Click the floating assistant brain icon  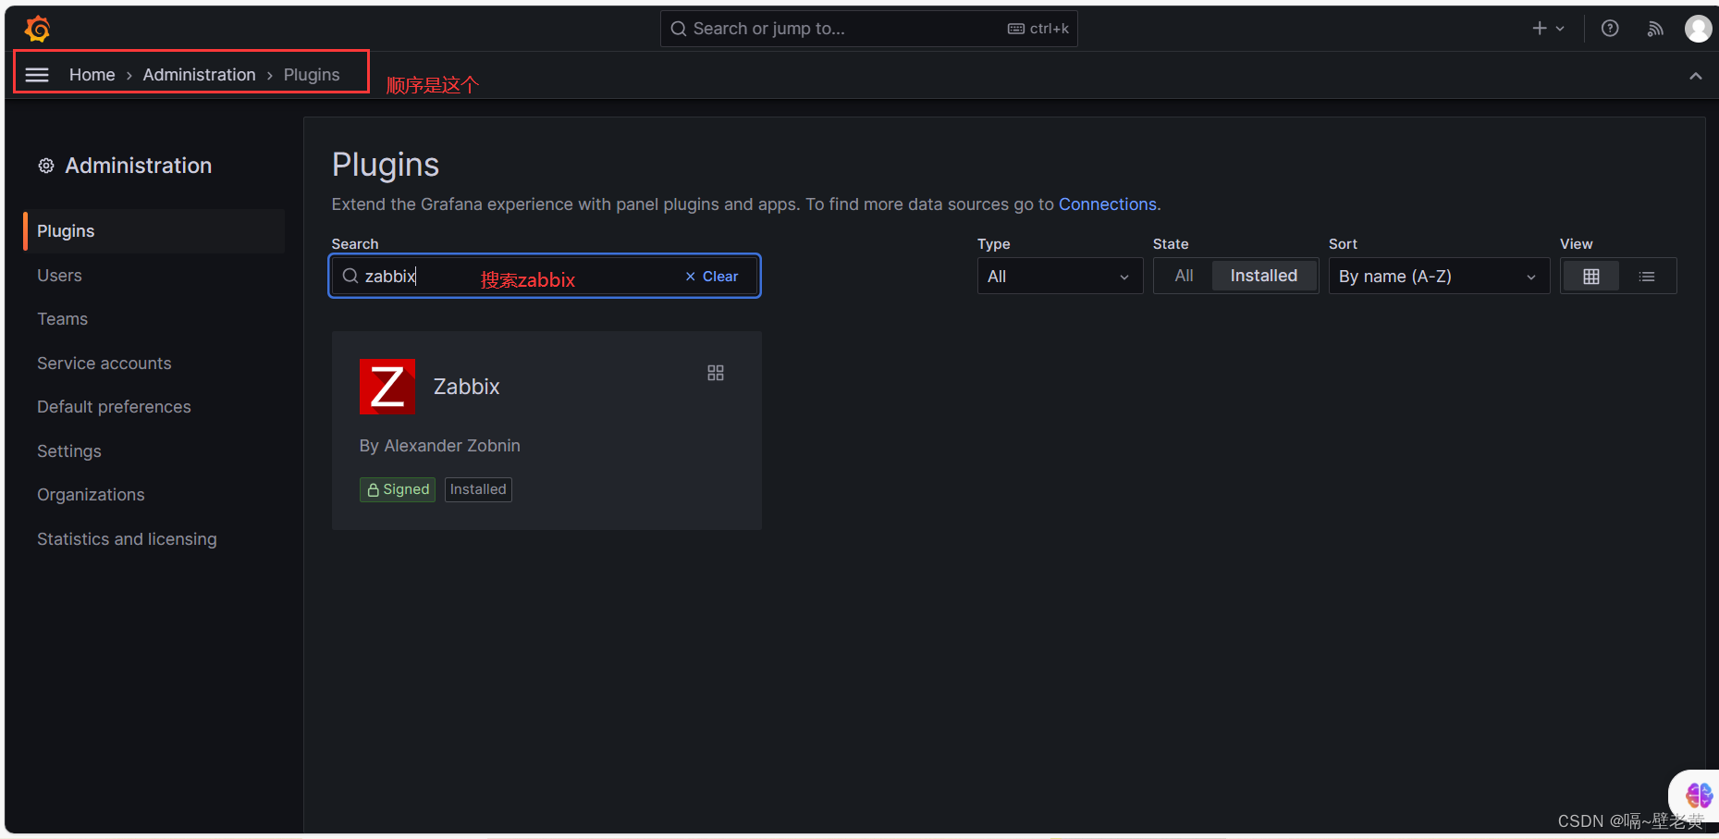1698,795
